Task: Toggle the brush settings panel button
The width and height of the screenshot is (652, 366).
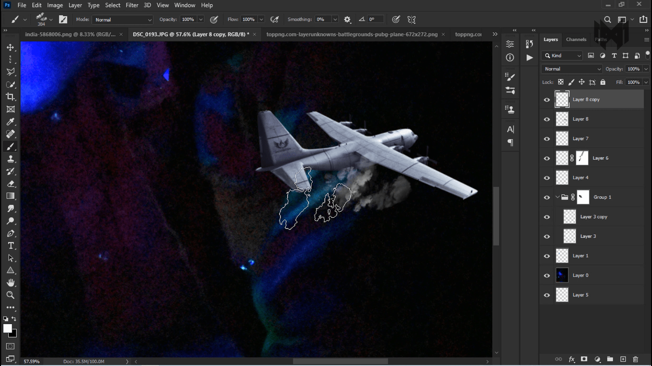Action: (63, 20)
